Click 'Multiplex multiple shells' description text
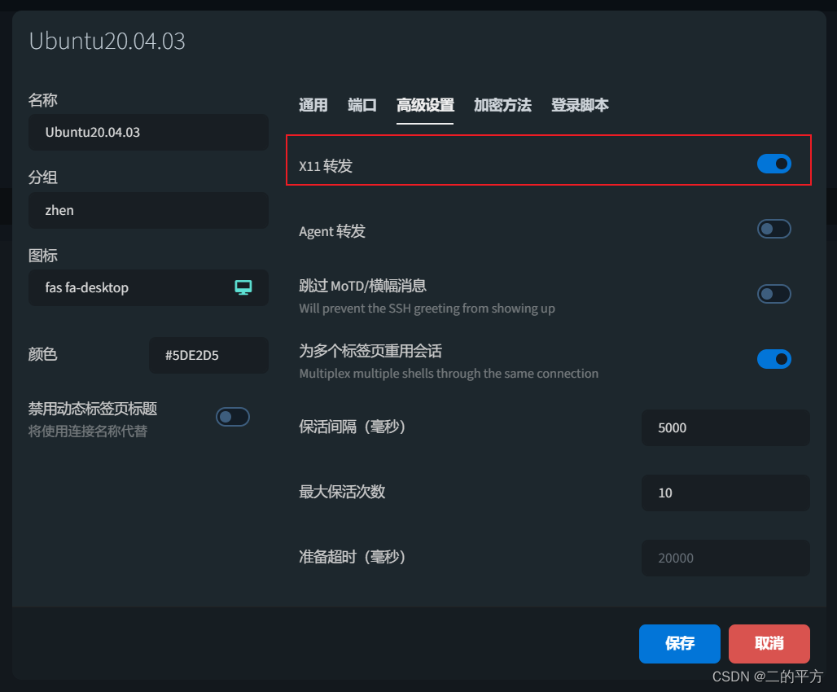 click(x=449, y=374)
